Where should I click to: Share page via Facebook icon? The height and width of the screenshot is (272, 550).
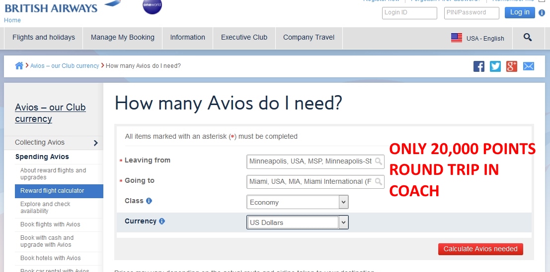[x=478, y=66]
